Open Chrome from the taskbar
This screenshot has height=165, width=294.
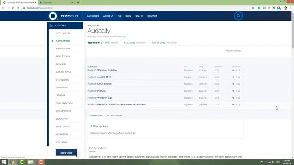click(x=12, y=162)
